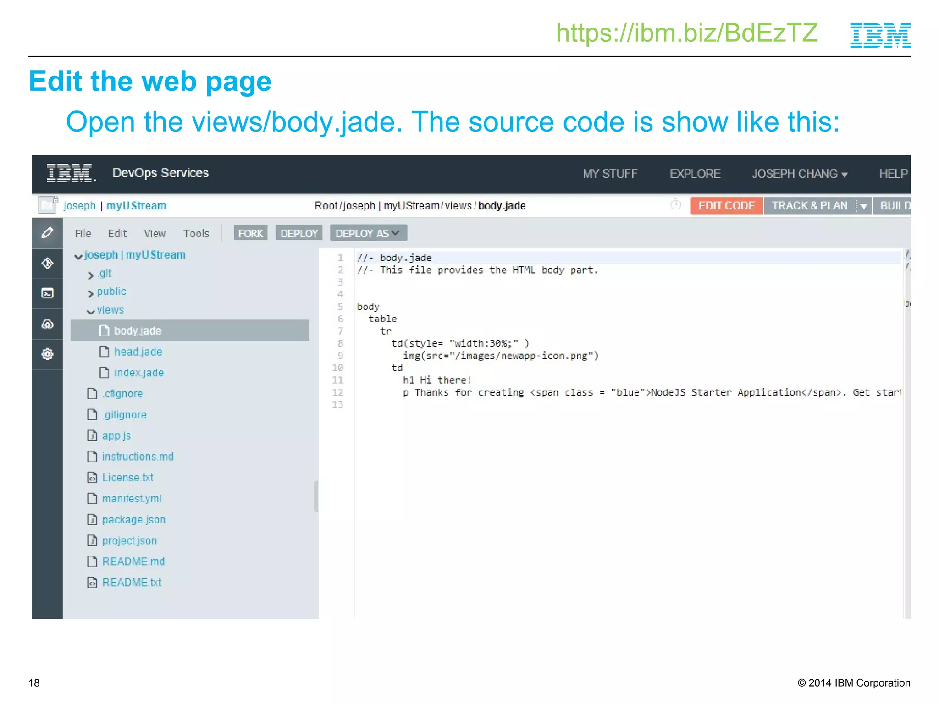Switch to EDIT CODE
Image resolution: width=939 pixels, height=704 pixels.
[x=727, y=206]
